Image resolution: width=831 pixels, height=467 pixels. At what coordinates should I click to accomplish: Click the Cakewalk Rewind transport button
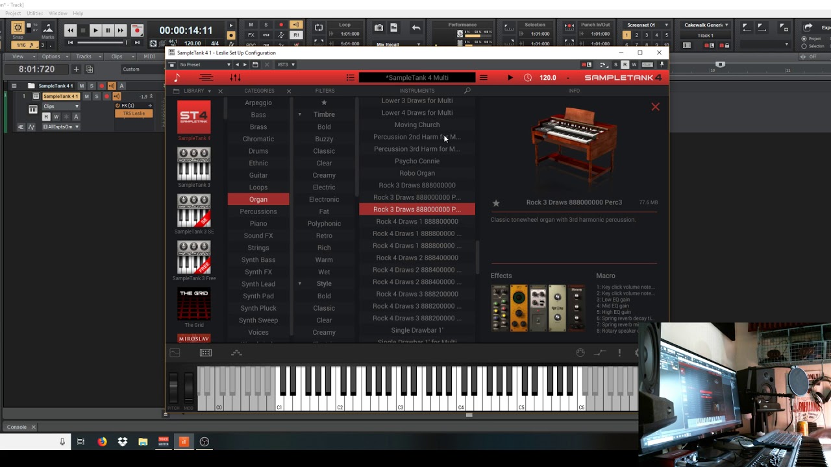pos(70,30)
